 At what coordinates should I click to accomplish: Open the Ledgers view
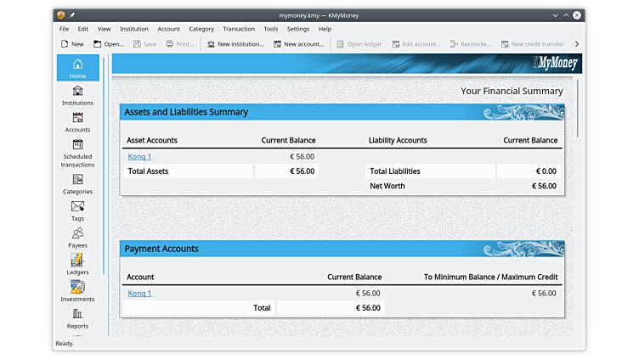point(77,264)
